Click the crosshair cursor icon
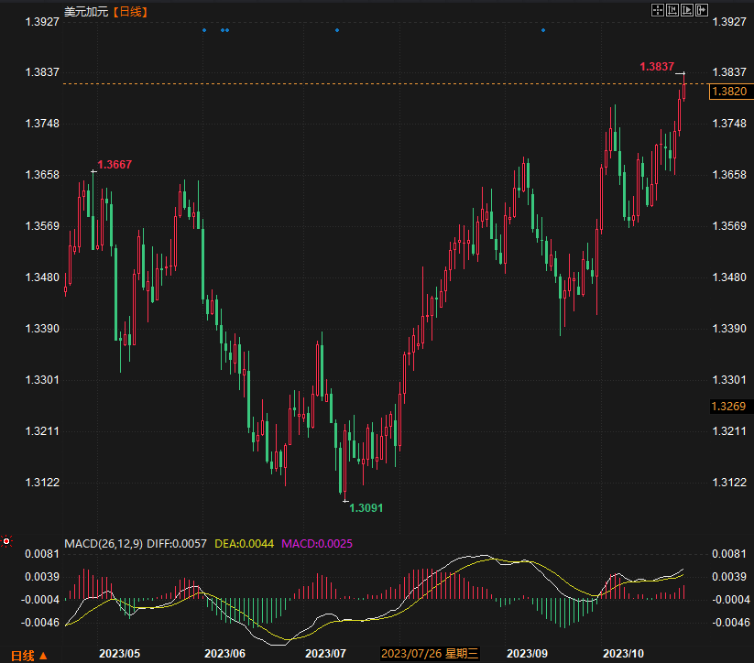Viewport: 754px width, 663px height. (656, 10)
